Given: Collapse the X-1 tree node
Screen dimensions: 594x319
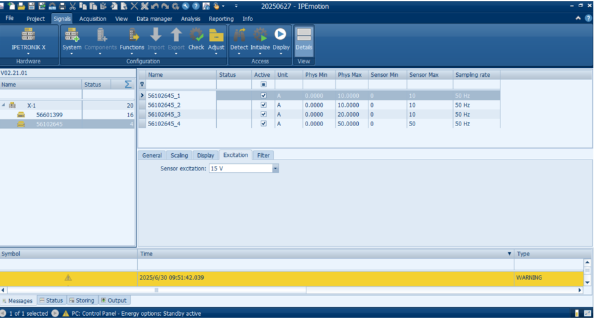Looking at the screenshot, I should click(x=4, y=105).
